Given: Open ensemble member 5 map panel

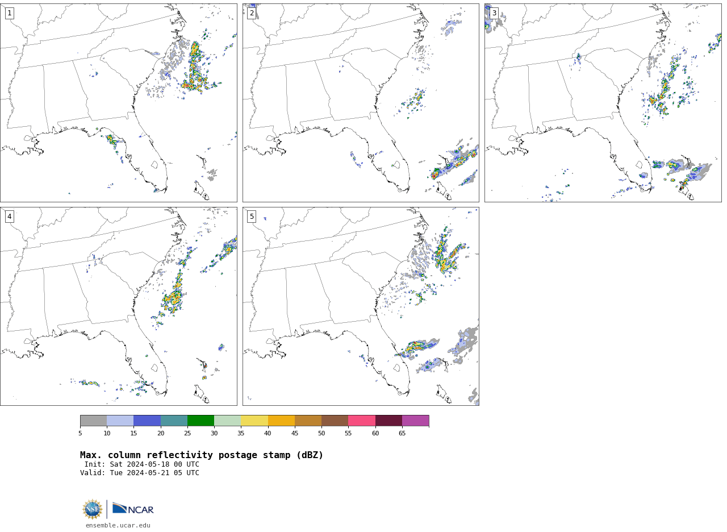Looking at the screenshot, I should pos(361,306).
